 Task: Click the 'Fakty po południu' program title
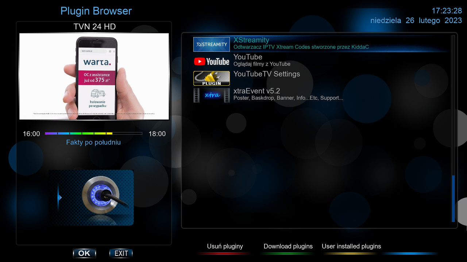tap(93, 142)
